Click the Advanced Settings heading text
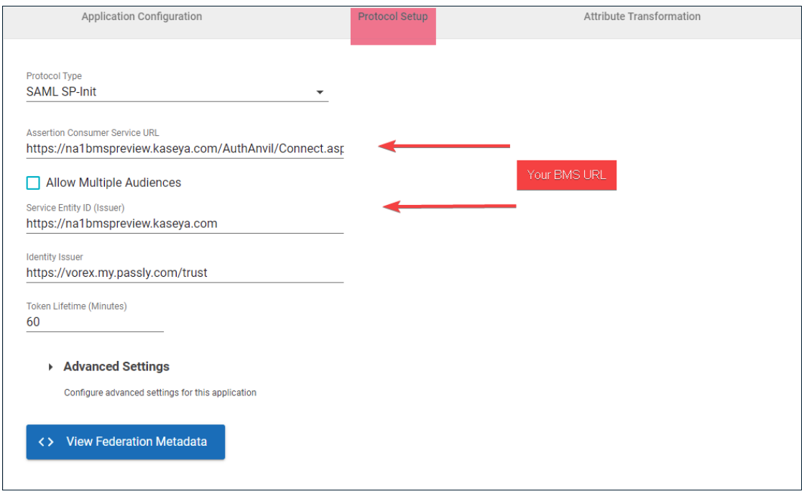Screen dimensions: 804x494 (x=116, y=367)
